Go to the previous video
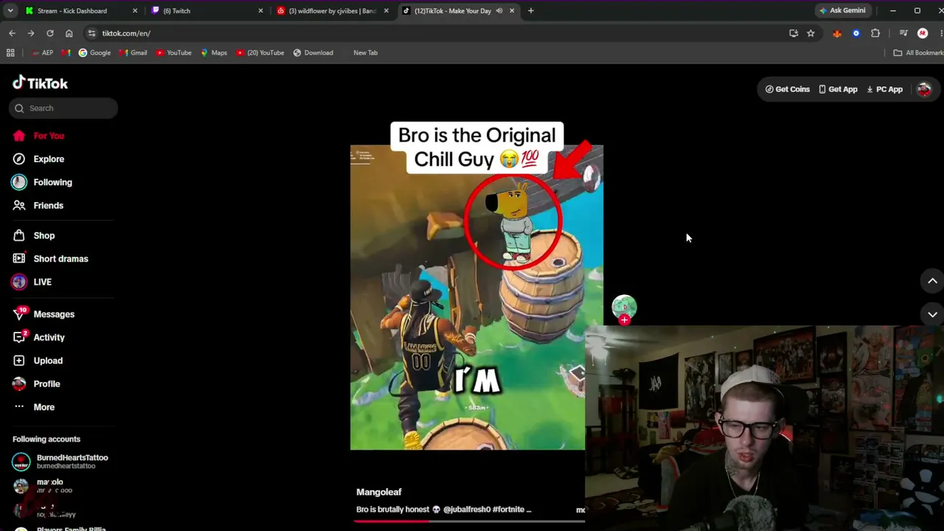Viewport: 944px width, 531px height. [x=932, y=281]
